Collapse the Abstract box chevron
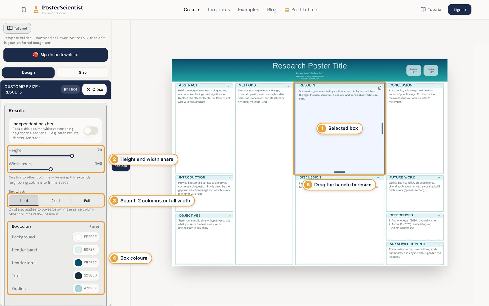Image resolution: width=489 pixels, height=306 pixels. pyautogui.click(x=229, y=86)
